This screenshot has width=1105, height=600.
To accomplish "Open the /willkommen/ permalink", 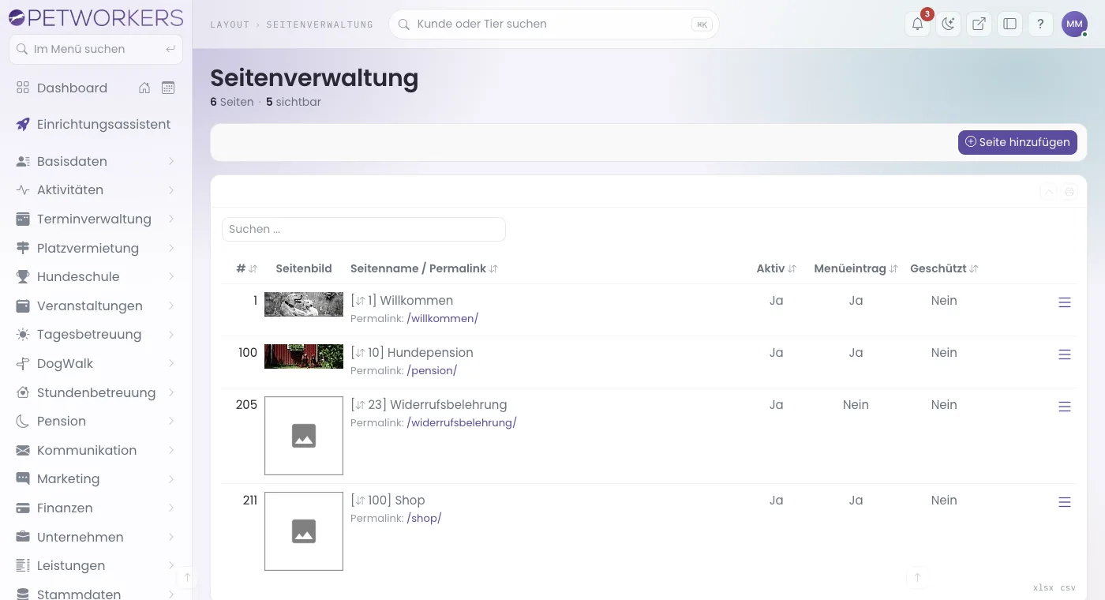I will (443, 319).
